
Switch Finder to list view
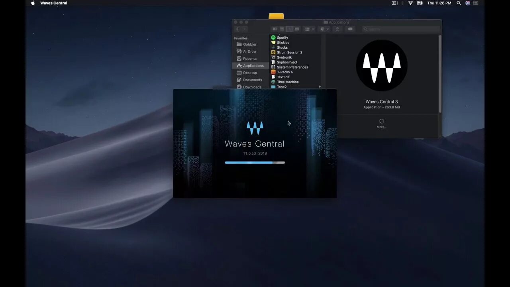pos(282,29)
